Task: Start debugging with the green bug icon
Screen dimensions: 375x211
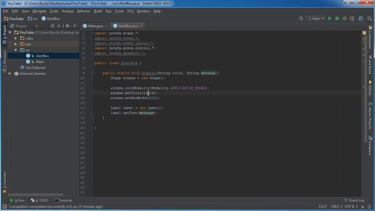Action: 337,18
